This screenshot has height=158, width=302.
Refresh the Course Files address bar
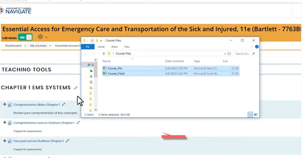229,53
